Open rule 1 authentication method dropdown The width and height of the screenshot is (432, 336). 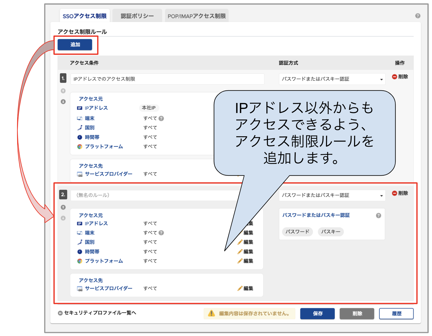coord(332,79)
